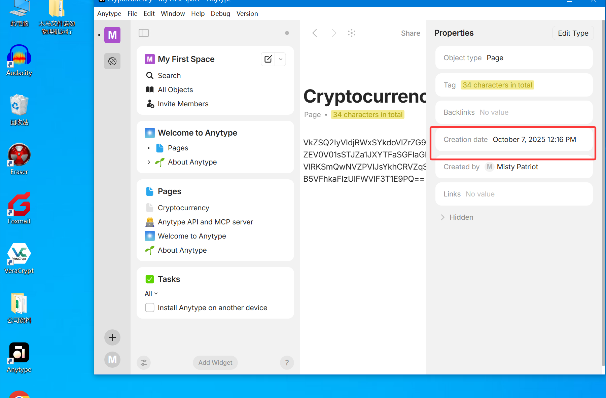The image size is (606, 398).
Task: Click Invite Members in the sidebar
Action: pyautogui.click(x=183, y=104)
